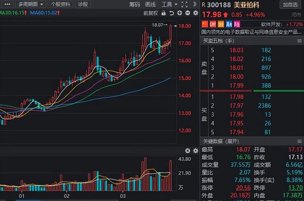Click the 开盘 value 17.17
The width and height of the screenshot is (304, 201).
click(295, 149)
